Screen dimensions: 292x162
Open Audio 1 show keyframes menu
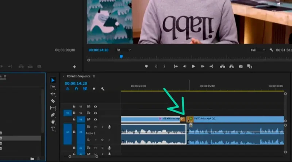click(88, 140)
